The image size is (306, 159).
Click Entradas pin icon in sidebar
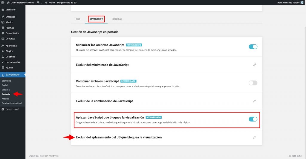tap(3, 17)
